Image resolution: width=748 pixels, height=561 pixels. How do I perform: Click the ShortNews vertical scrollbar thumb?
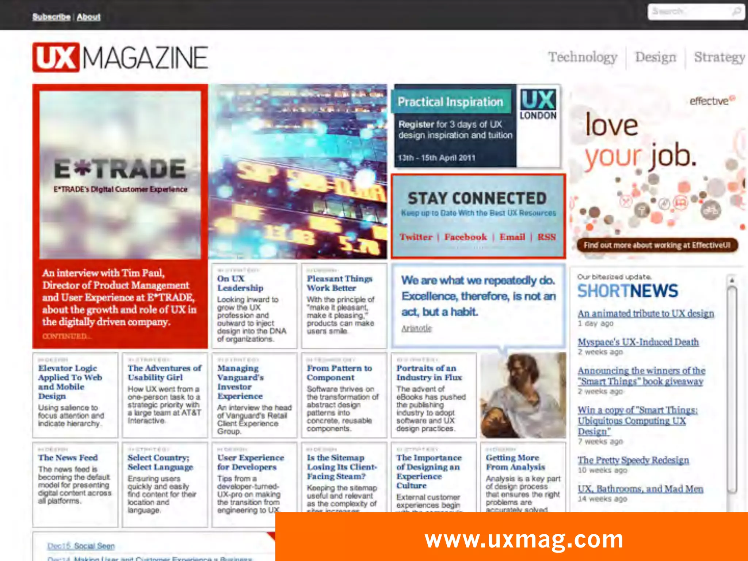click(732, 390)
